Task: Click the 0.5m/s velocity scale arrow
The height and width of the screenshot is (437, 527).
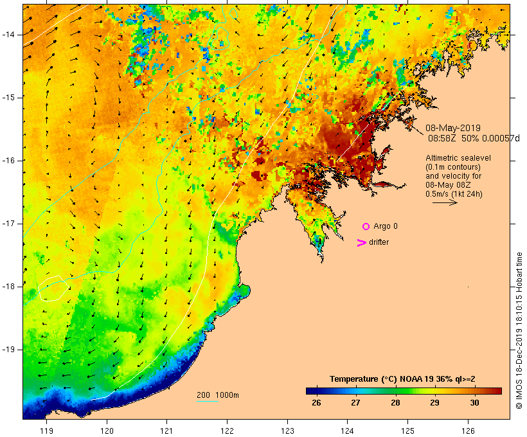Action: coord(445,202)
